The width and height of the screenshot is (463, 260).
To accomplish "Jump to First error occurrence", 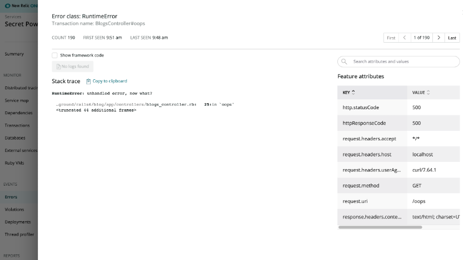I will click(x=391, y=38).
